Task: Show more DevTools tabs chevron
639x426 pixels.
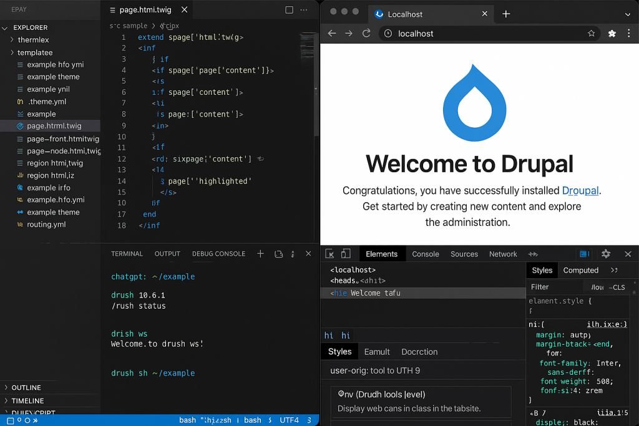Action: tap(533, 254)
